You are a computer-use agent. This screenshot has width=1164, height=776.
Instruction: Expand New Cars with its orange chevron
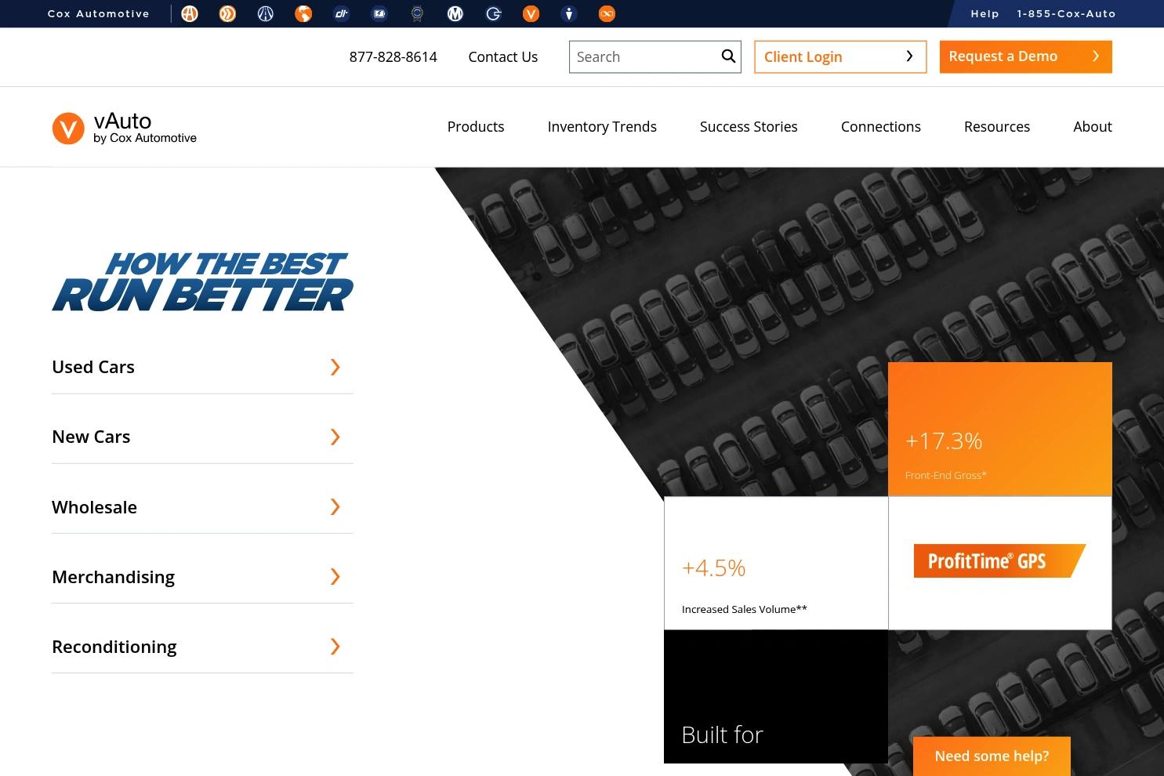(335, 437)
